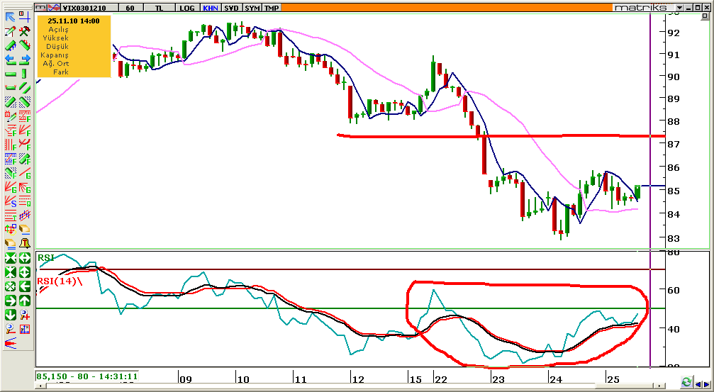714x392 pixels.
Task: Activate the crosshair cursor tool
Action: click(24, 17)
